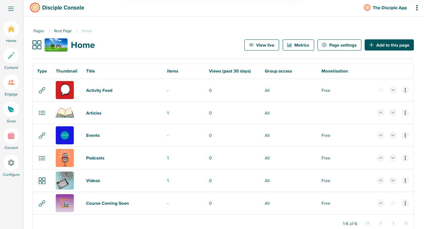This screenshot has width=424, height=229.
Task: Click the Videos clapperboard thumbnail
Action: pos(65,180)
